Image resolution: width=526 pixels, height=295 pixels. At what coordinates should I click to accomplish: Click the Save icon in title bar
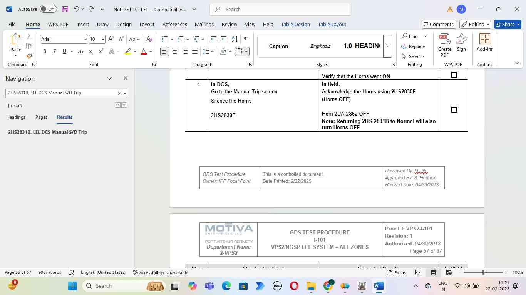(65, 9)
